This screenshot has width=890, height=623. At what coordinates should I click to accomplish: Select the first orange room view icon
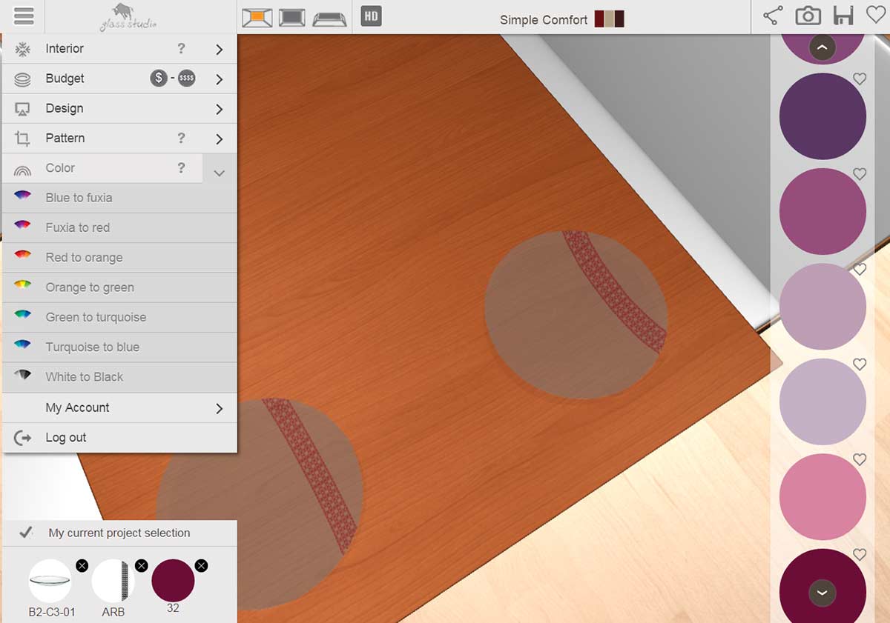(257, 17)
